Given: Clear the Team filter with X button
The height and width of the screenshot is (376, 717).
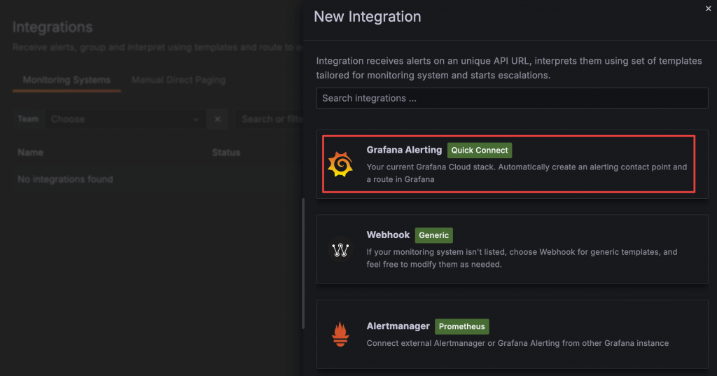Looking at the screenshot, I should tap(218, 119).
